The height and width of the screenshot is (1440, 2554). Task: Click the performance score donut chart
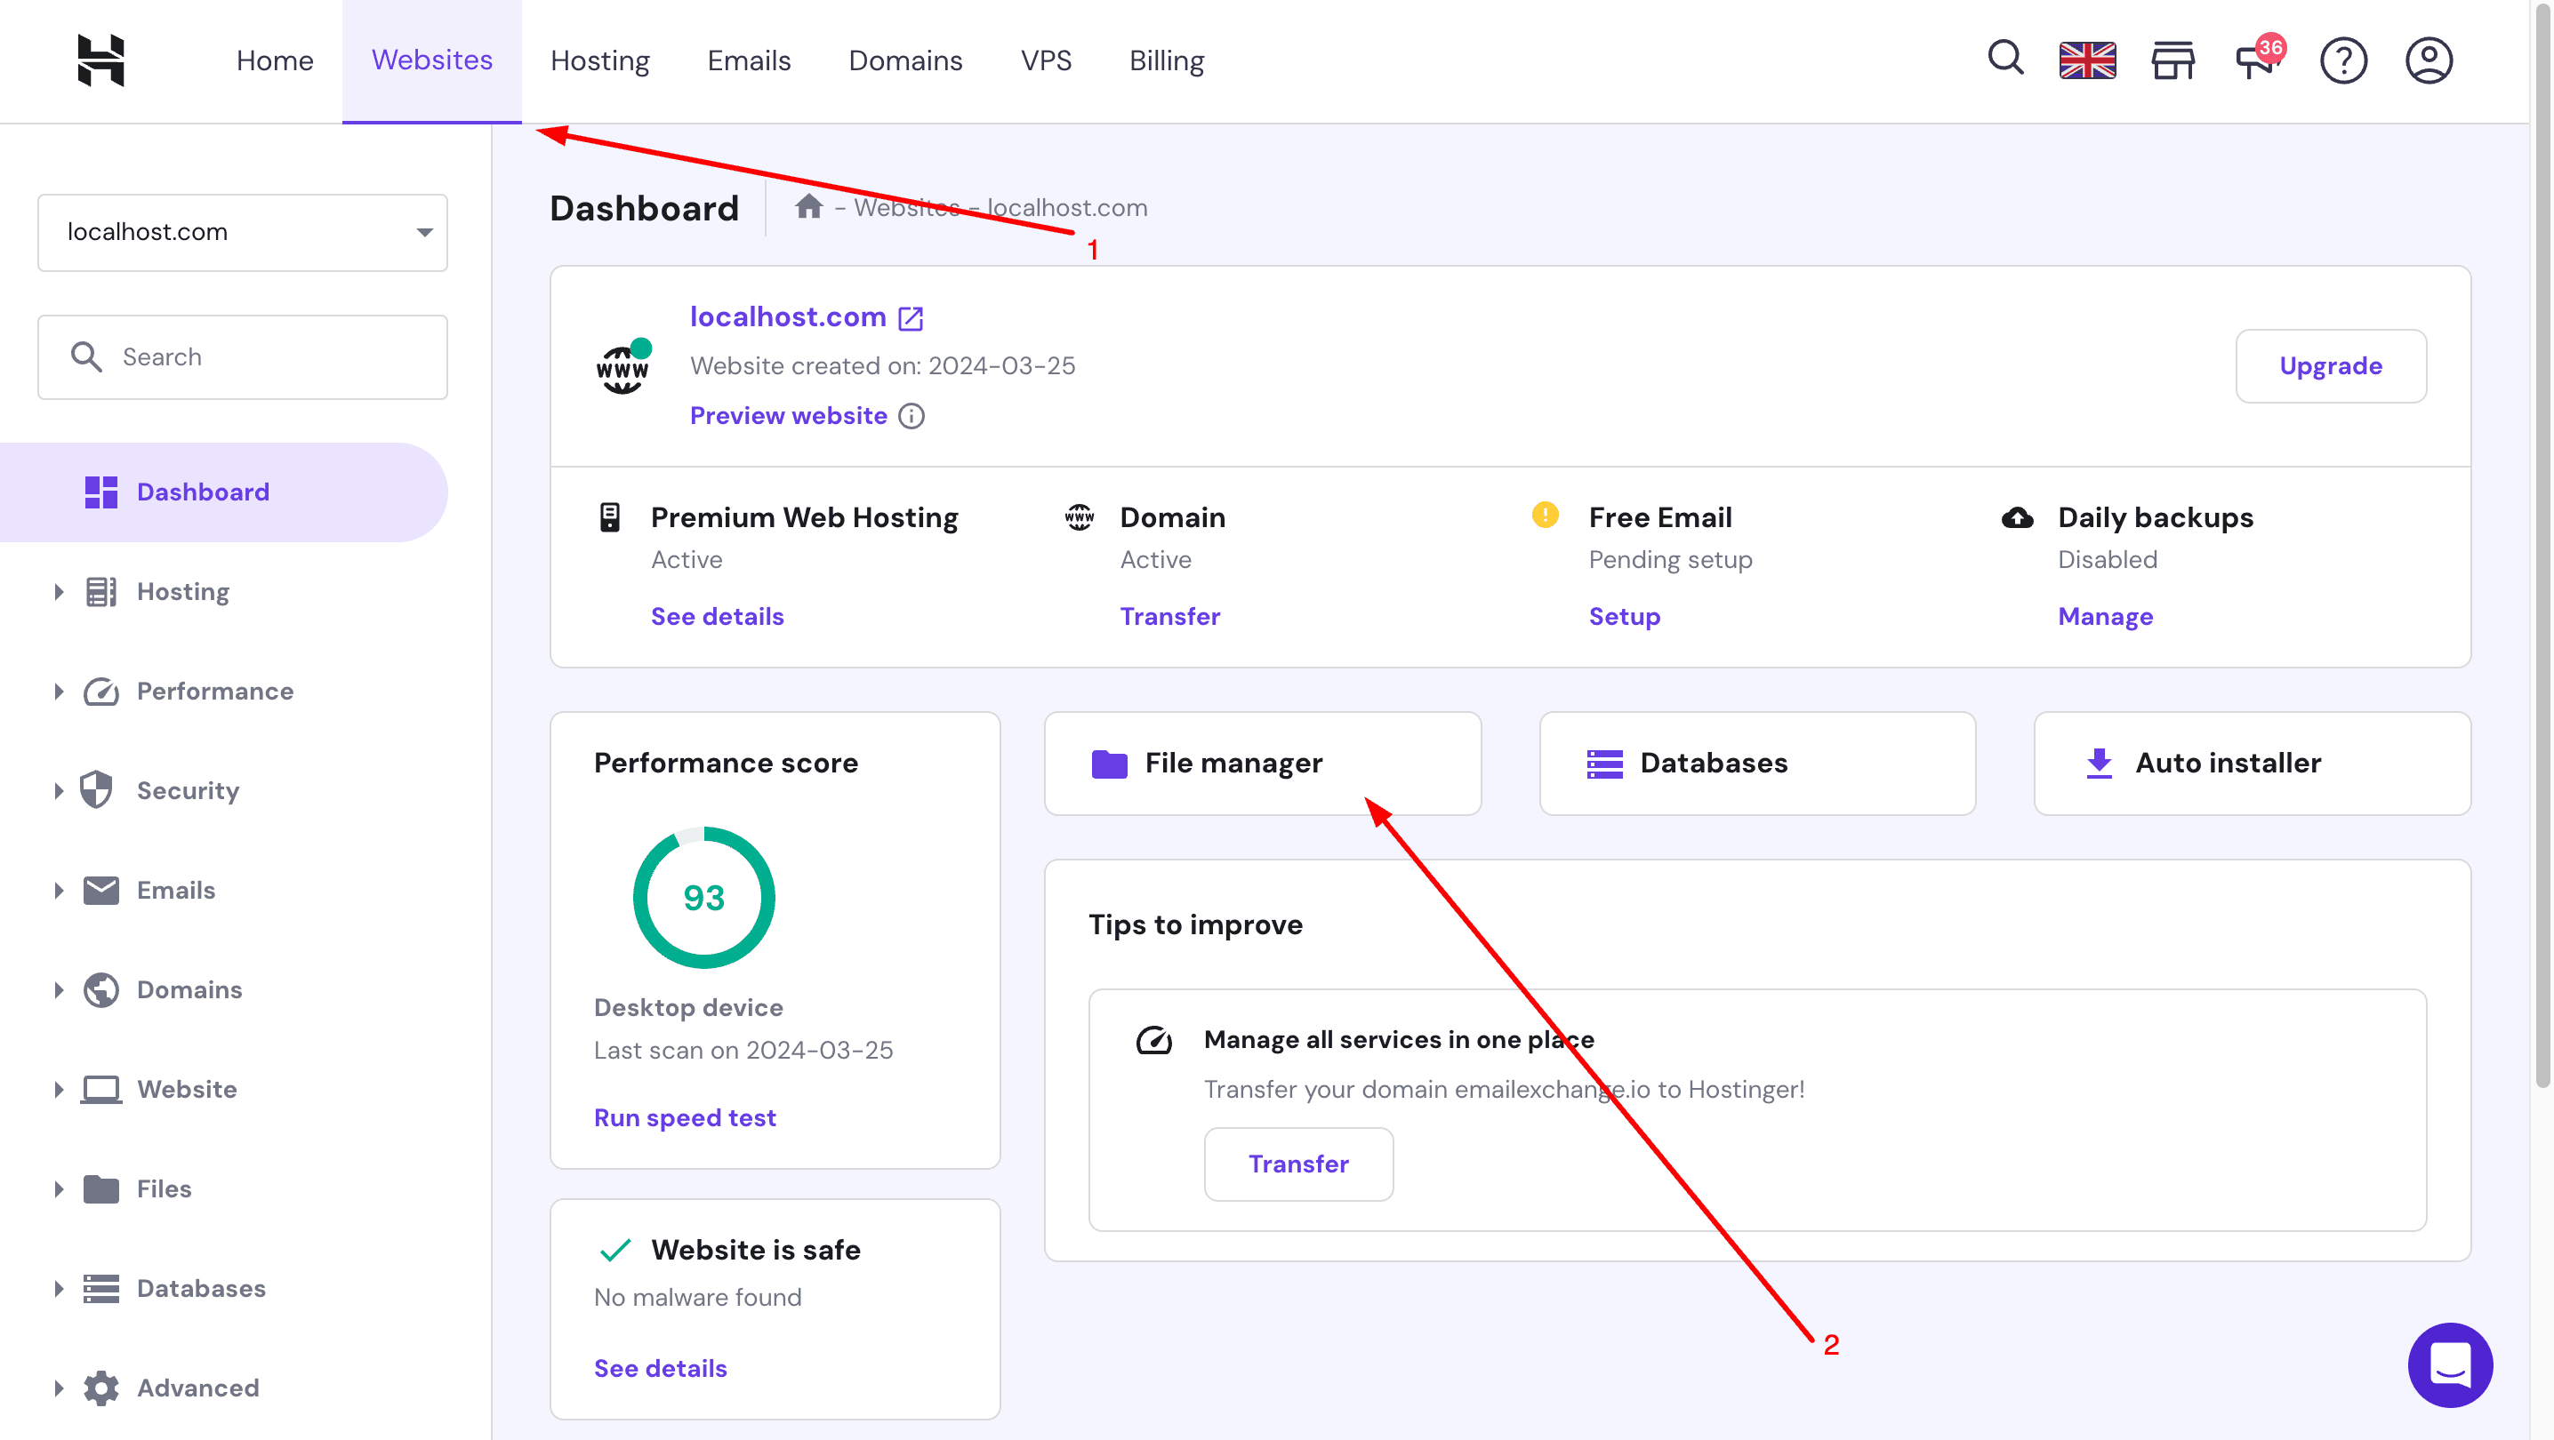(703, 898)
